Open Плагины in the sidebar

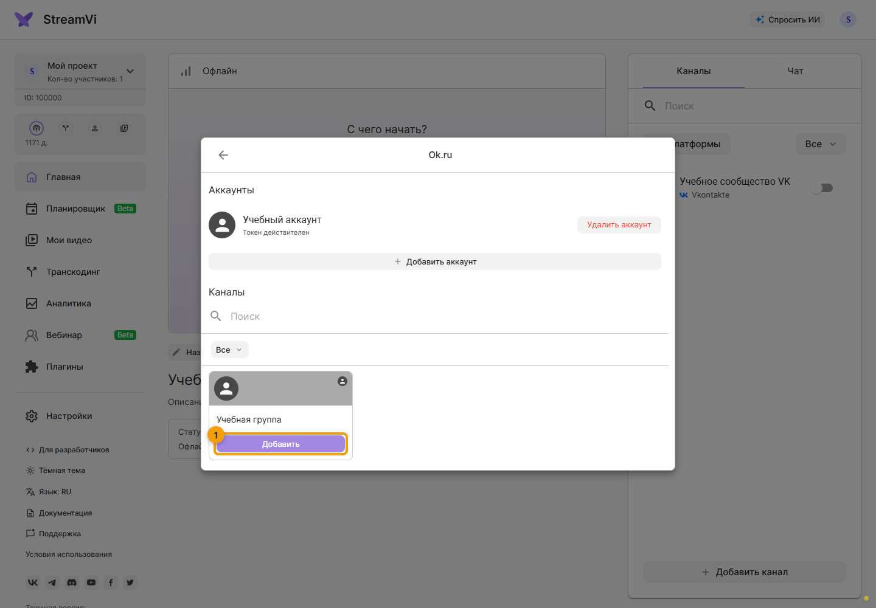[x=80, y=367]
